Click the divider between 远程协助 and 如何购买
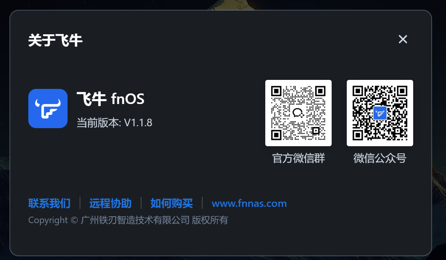Viewport: 446px width, 260px height. (x=141, y=203)
